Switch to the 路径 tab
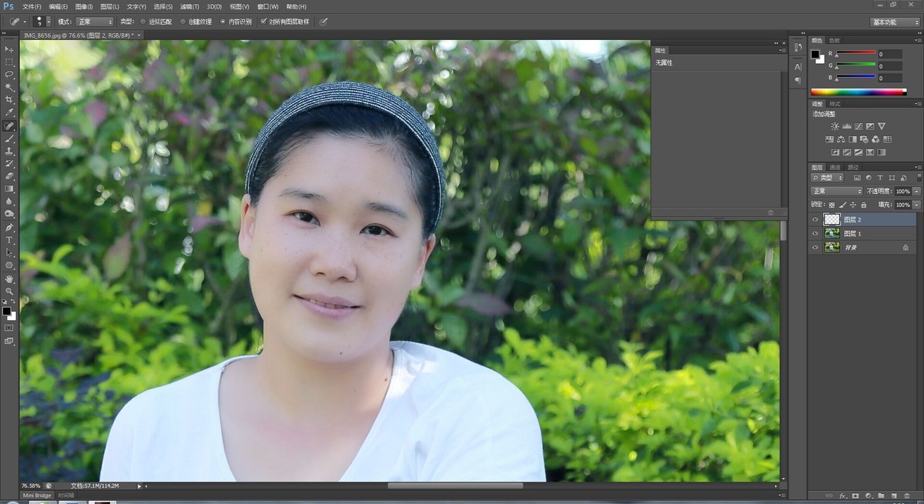The width and height of the screenshot is (924, 504). (x=853, y=167)
